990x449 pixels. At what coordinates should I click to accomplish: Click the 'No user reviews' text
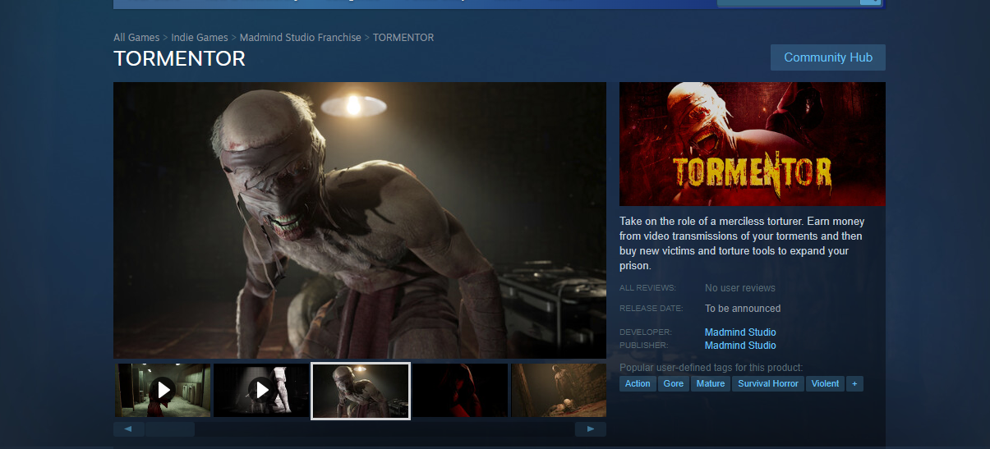coord(740,288)
